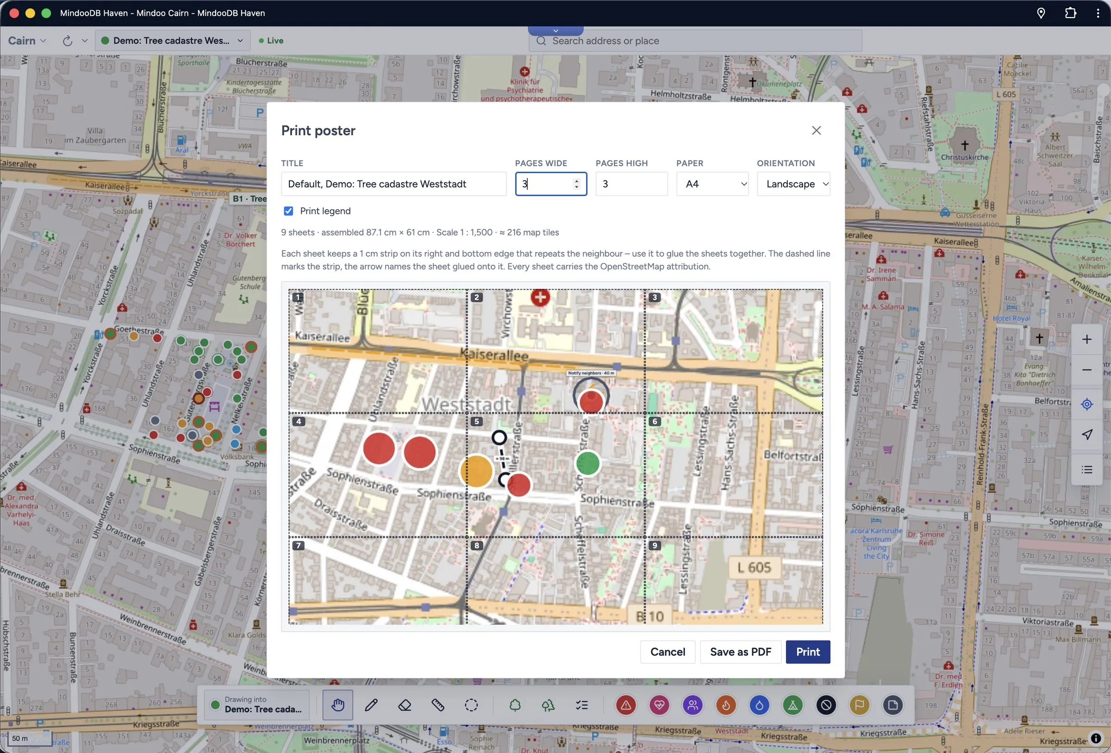Click Save as PDF
Image resolution: width=1111 pixels, height=753 pixels.
(741, 652)
